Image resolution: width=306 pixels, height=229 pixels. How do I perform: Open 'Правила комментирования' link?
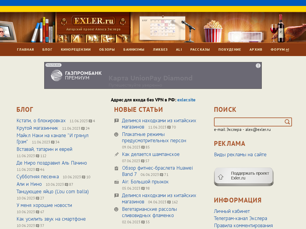(243, 226)
